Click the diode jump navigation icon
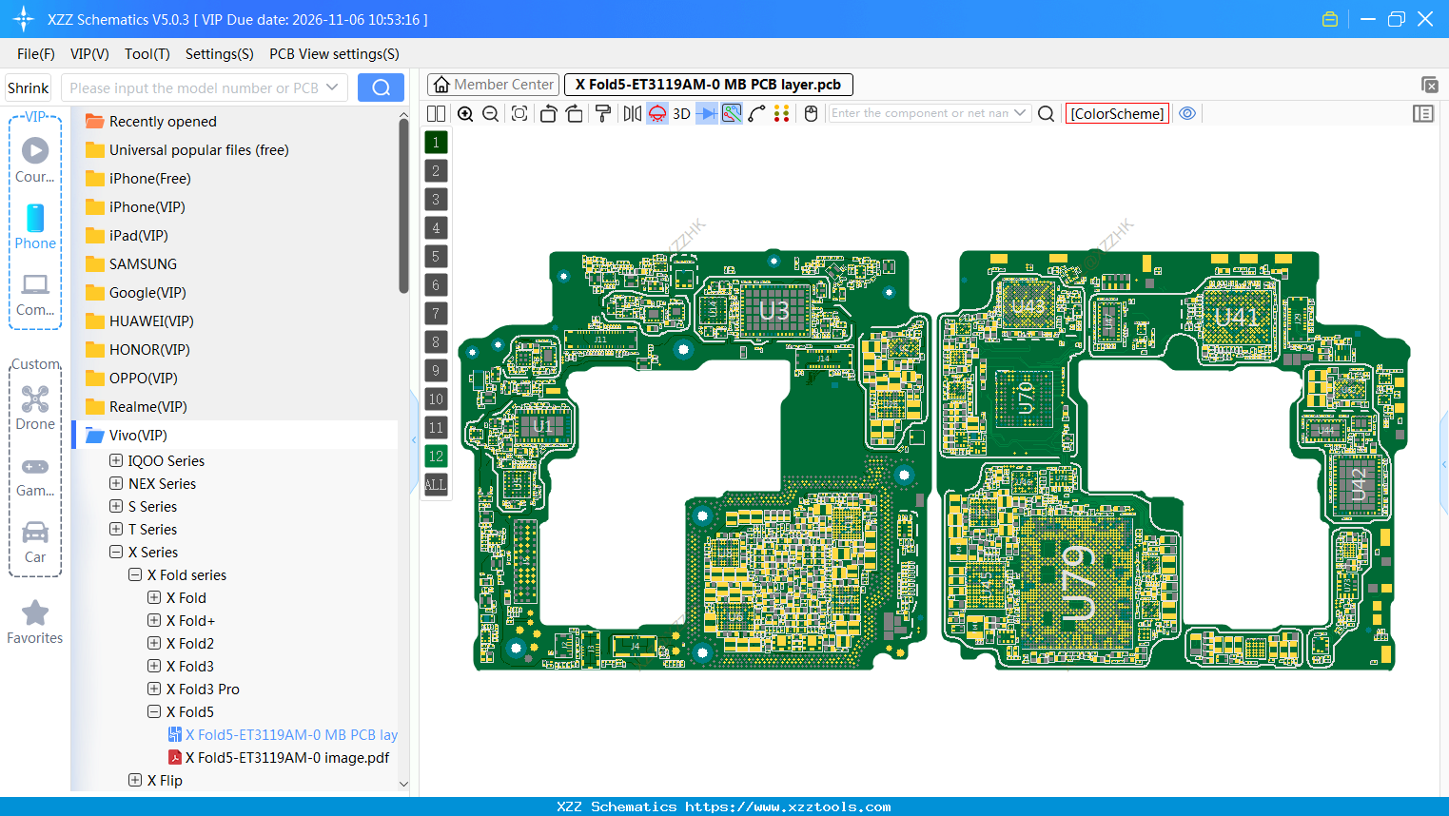 (x=706, y=113)
